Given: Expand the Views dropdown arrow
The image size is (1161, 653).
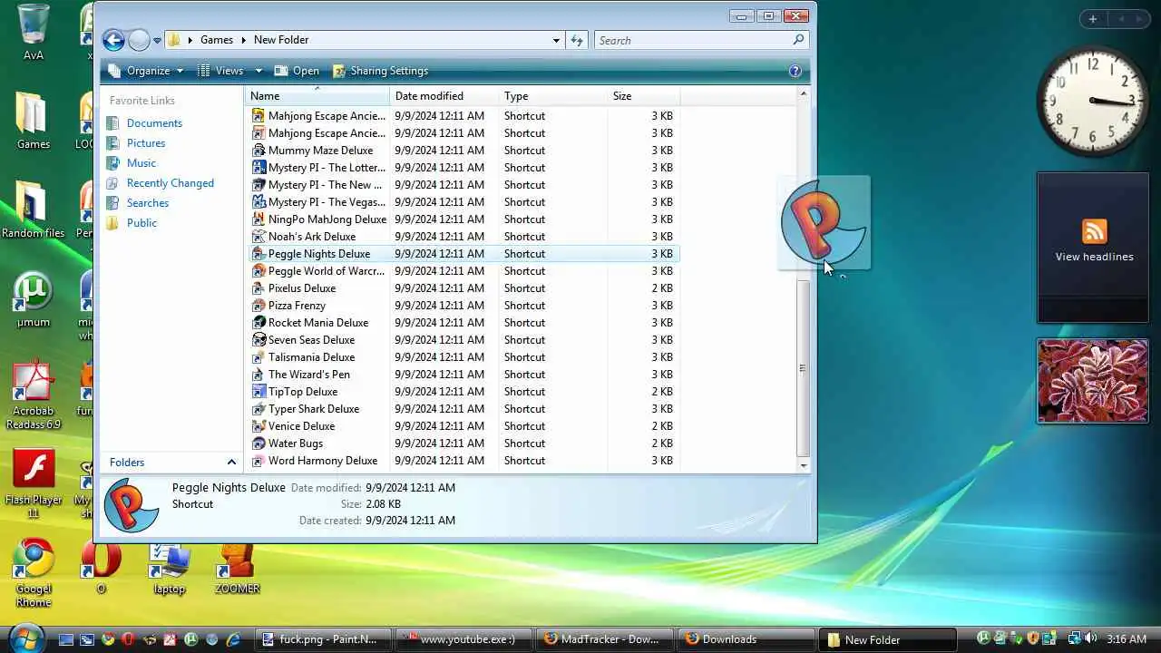Looking at the screenshot, I should click(x=258, y=71).
